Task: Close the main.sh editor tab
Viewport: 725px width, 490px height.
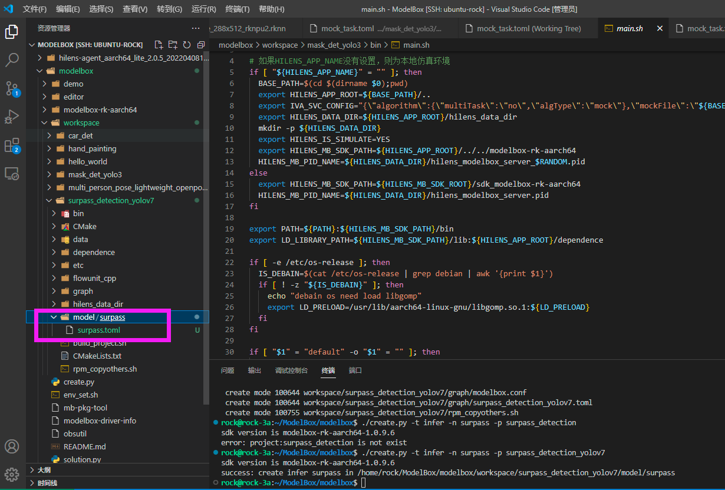Action: tap(660, 28)
